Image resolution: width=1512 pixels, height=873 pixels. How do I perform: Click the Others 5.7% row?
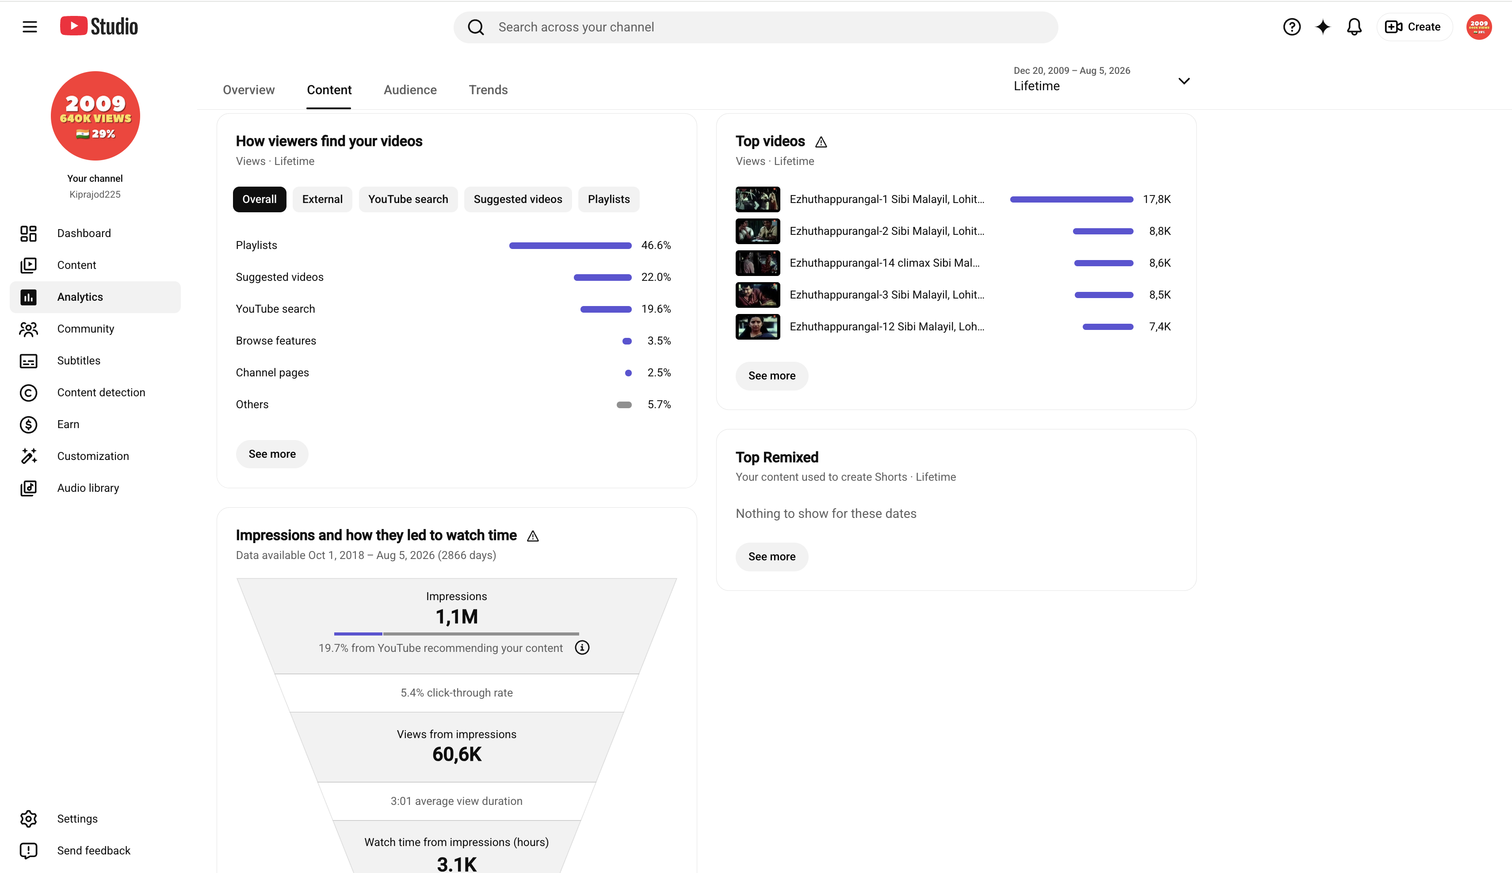coord(453,404)
